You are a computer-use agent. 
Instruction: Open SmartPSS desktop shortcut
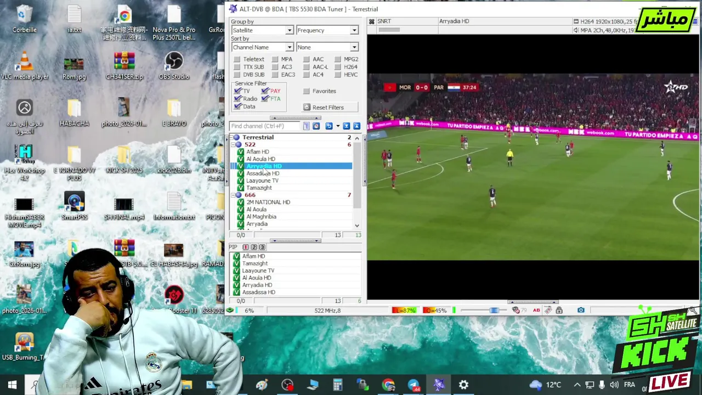75,206
